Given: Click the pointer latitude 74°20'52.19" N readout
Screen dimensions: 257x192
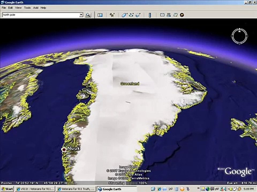Looking at the screenshot, I should pos(27,183).
